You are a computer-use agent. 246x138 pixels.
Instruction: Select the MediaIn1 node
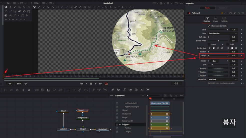[63, 129]
